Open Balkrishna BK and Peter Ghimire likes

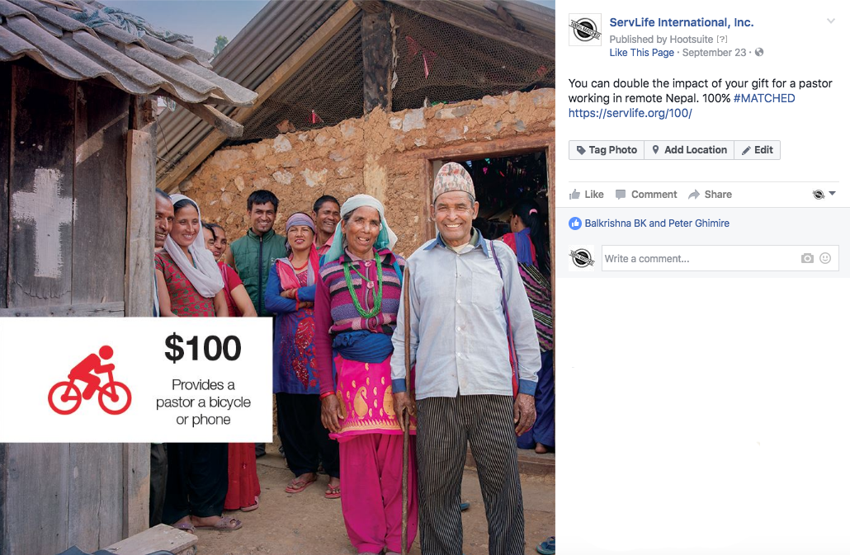click(657, 223)
